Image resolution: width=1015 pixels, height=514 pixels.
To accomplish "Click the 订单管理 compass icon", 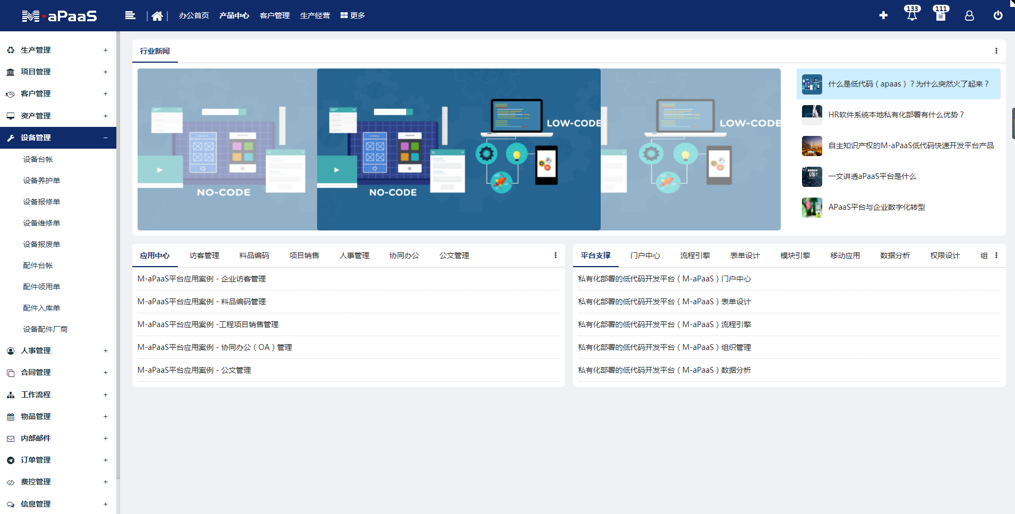I will (11, 460).
